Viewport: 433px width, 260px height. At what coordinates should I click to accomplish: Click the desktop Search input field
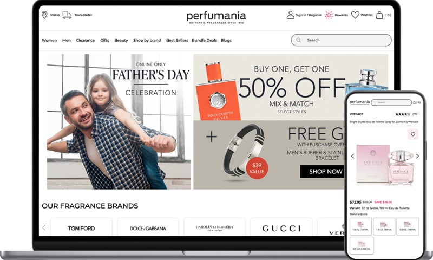pos(342,40)
